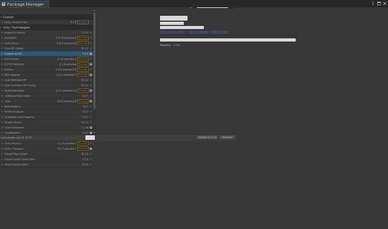Click scroll-up arrow of package list
The height and width of the screenshot is (229, 388).
point(94,11)
